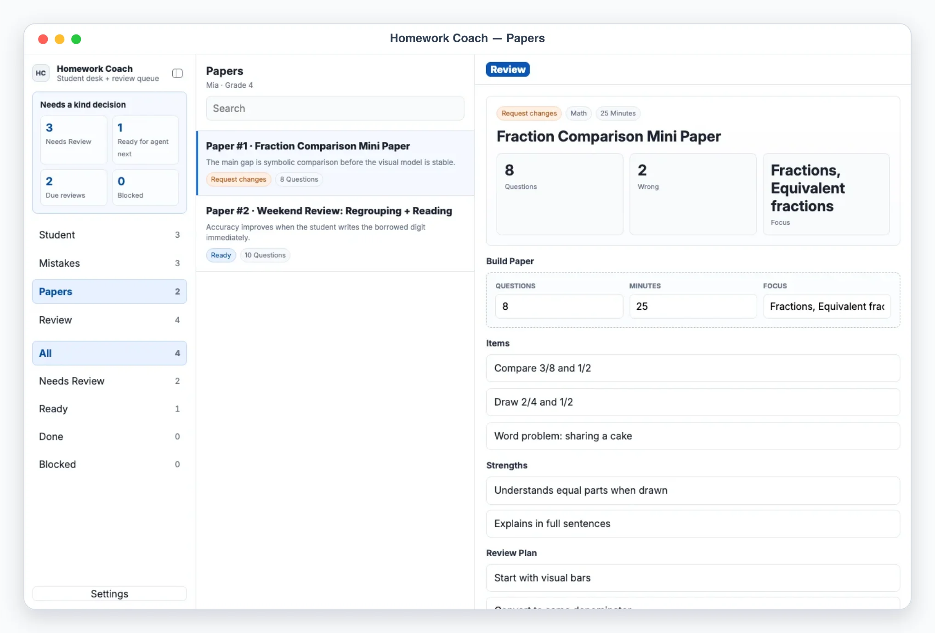The height and width of the screenshot is (633, 935).
Task: Select Paper #2 Weekend Review entry
Action: pyautogui.click(x=335, y=234)
